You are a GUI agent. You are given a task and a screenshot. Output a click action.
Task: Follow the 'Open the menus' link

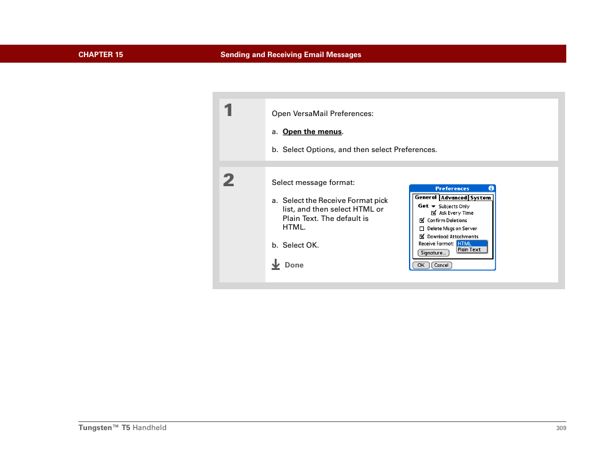point(313,132)
